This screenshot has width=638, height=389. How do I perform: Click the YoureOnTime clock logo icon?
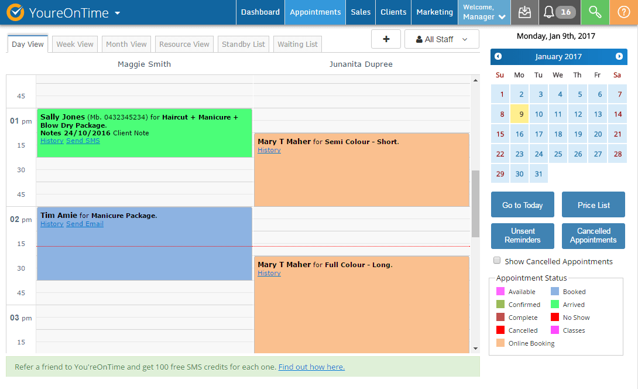[15, 12]
